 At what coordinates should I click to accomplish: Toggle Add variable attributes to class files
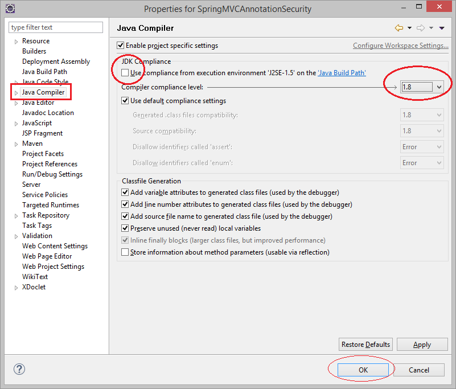tap(125, 193)
